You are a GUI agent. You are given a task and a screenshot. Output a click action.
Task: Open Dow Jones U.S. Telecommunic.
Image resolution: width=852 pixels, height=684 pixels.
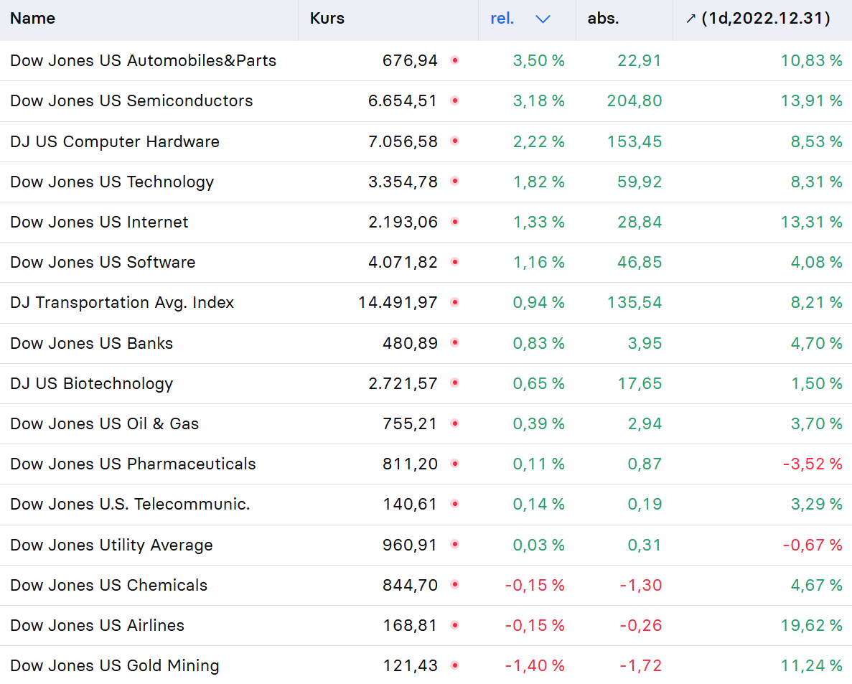pos(130,504)
